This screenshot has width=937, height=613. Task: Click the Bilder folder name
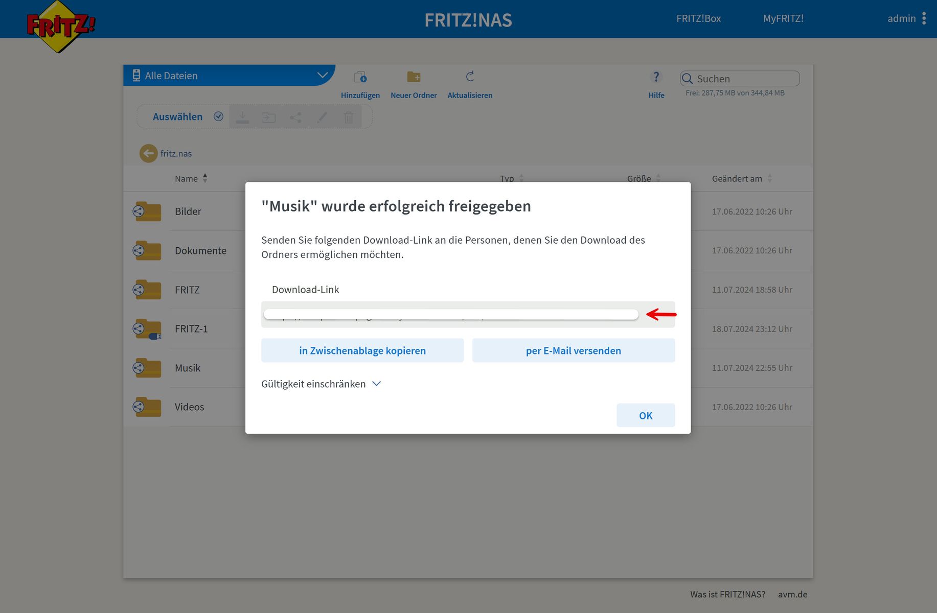point(188,211)
